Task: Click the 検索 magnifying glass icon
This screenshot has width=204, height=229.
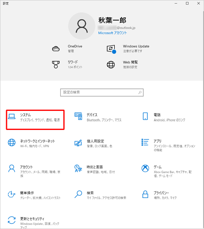Action: pyautogui.click(x=78, y=194)
